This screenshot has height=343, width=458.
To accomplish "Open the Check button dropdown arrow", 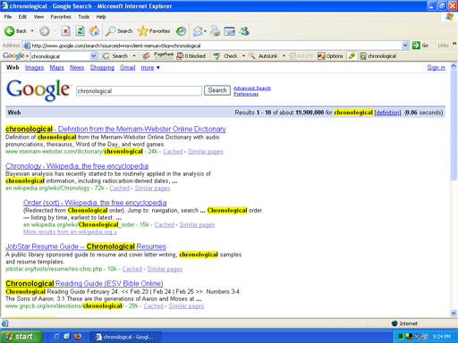I will (x=243, y=56).
